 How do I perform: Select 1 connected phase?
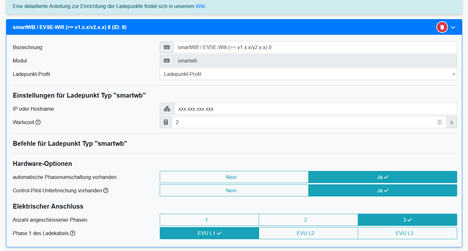(209, 220)
